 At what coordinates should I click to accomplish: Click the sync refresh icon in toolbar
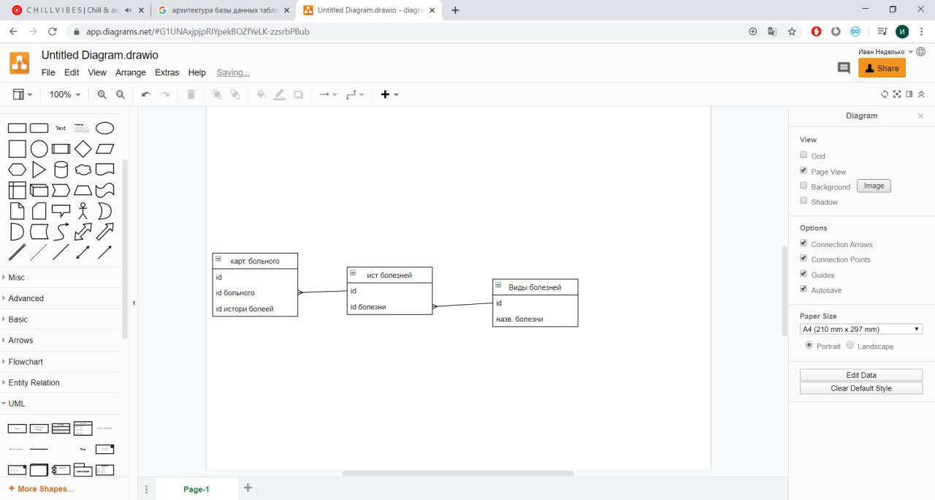[885, 94]
